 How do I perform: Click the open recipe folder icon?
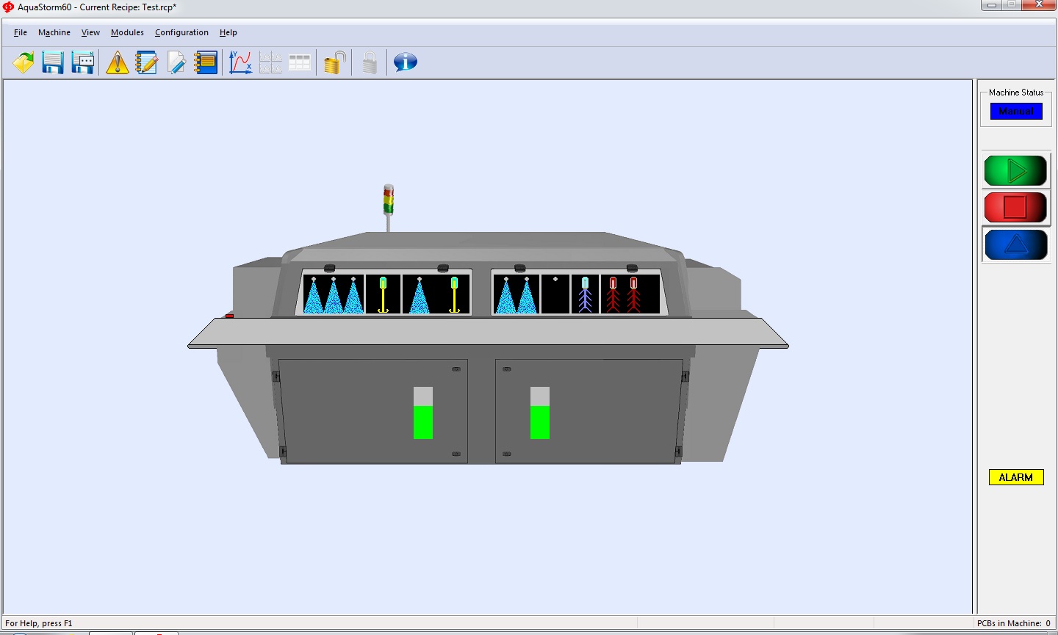24,62
